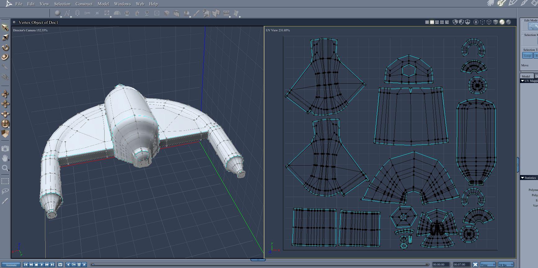This screenshot has width=538, height=268.
Task: Click the Animate button
Action: (x=11, y=265)
